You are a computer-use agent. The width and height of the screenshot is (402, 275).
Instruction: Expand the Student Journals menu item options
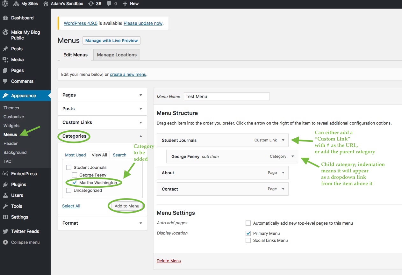[x=283, y=140]
